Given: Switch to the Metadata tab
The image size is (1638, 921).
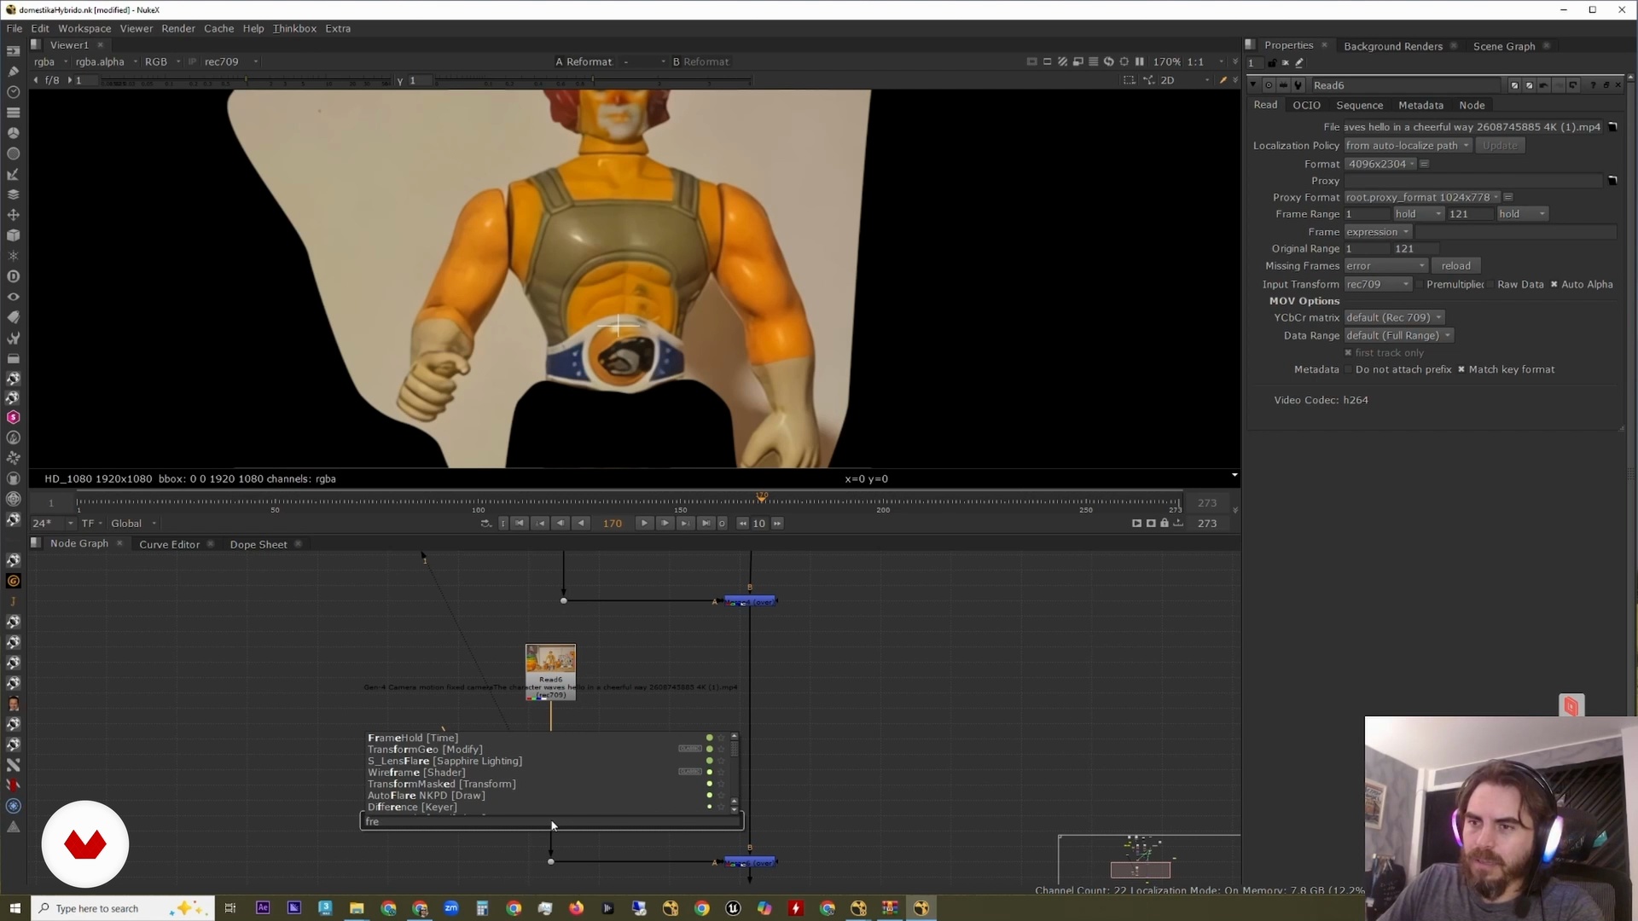Looking at the screenshot, I should point(1420,105).
